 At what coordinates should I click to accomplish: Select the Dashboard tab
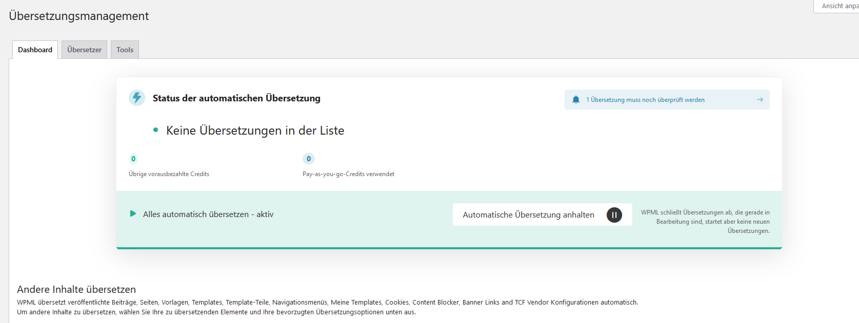tap(35, 50)
